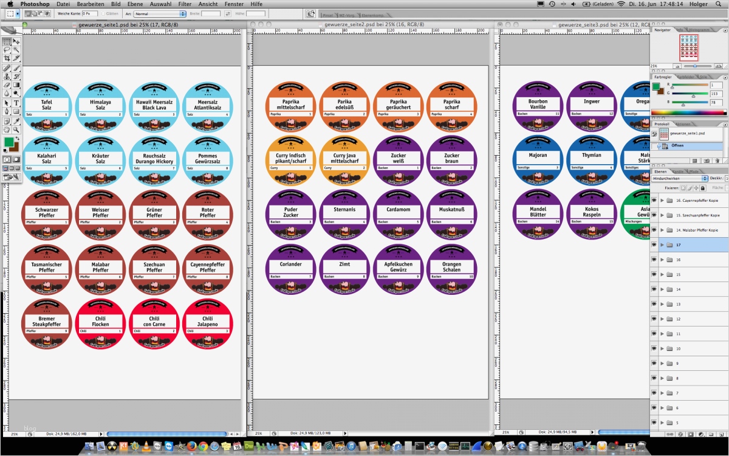Expand layer group 11
The height and width of the screenshot is (456, 729).
(662, 334)
